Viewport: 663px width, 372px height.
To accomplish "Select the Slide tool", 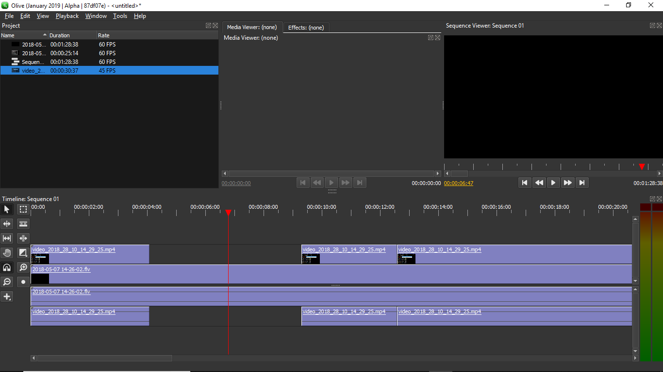I will coord(23,238).
